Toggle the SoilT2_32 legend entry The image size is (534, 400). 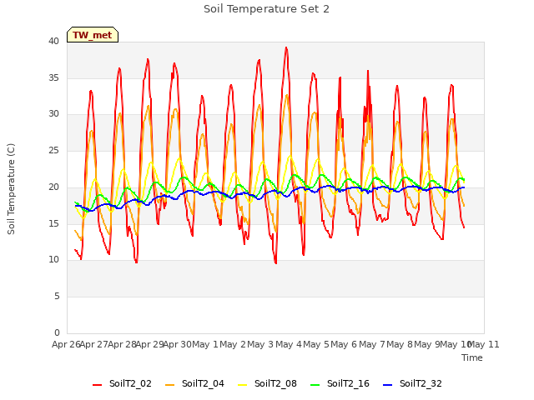coord(412,384)
